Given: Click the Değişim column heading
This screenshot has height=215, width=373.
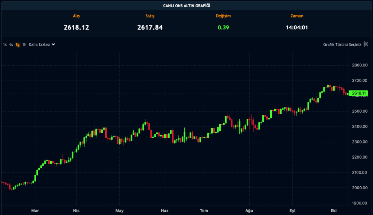Looking at the screenshot, I should pos(223,16).
